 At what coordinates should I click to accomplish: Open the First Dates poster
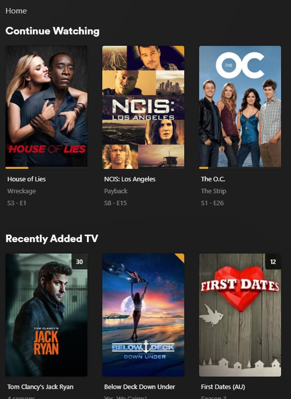pos(240,315)
